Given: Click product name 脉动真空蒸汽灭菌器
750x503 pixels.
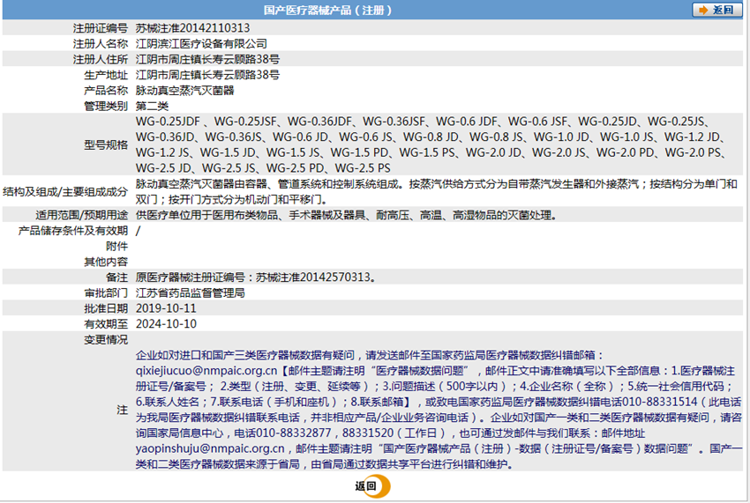Looking at the screenshot, I should coord(184,90).
